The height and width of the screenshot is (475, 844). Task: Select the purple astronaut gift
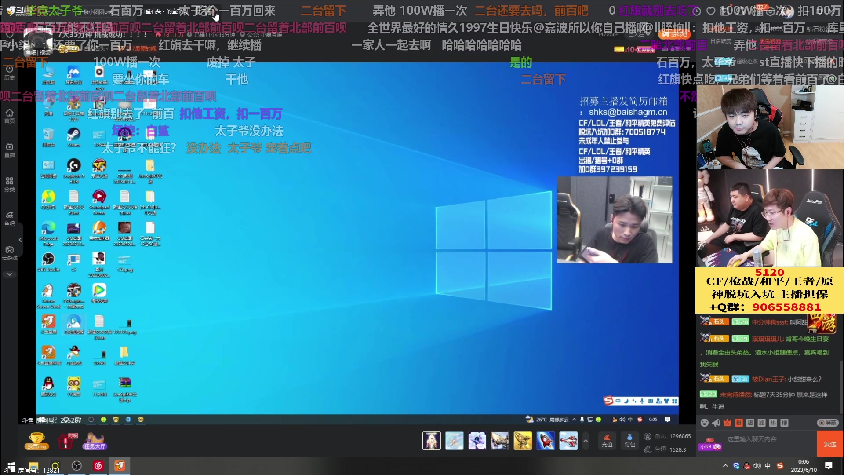[x=477, y=441]
